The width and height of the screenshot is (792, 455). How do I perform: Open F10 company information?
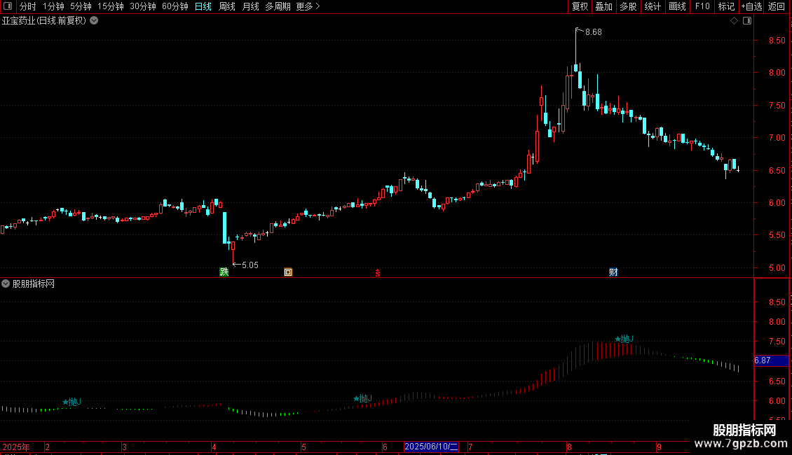(x=702, y=6)
